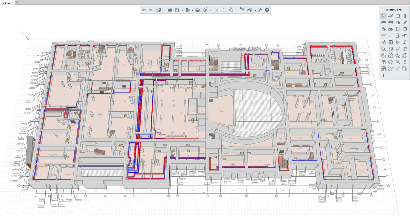The width and height of the screenshot is (410, 216).
Task: Select the lighting fixture bulb tool
Action: (x=391, y=55)
